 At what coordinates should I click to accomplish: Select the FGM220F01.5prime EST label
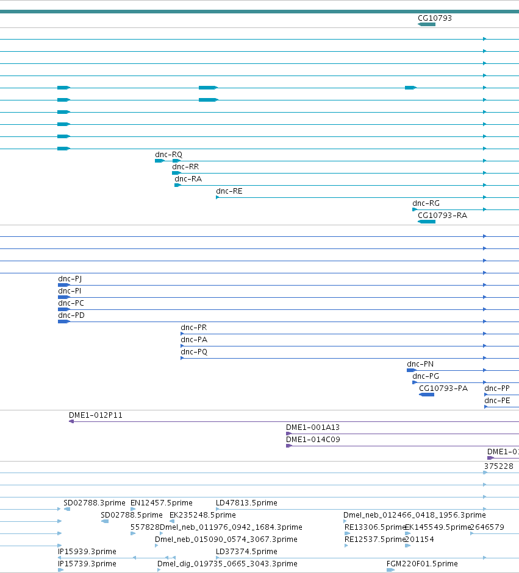point(422,563)
